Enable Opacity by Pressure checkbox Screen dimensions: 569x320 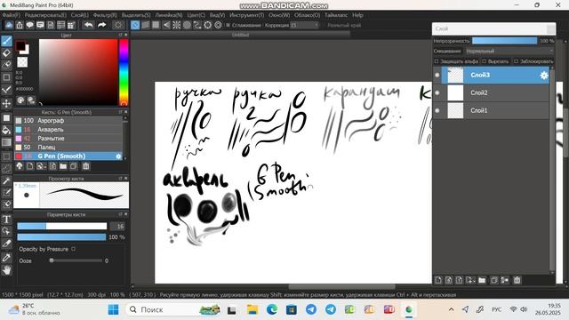point(73,249)
